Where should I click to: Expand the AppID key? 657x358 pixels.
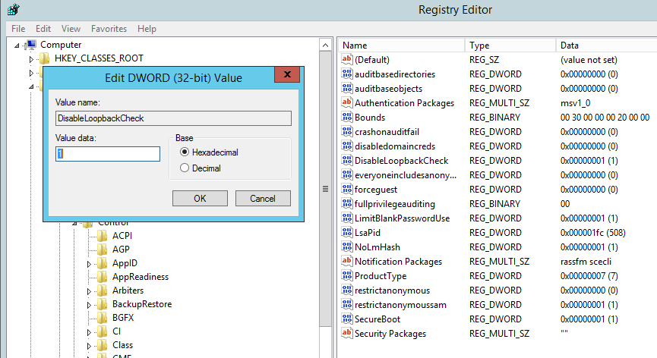click(89, 264)
